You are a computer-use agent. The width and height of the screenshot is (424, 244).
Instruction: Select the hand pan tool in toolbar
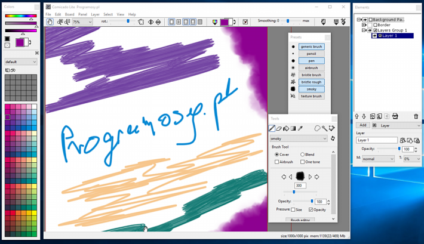tap(50, 22)
